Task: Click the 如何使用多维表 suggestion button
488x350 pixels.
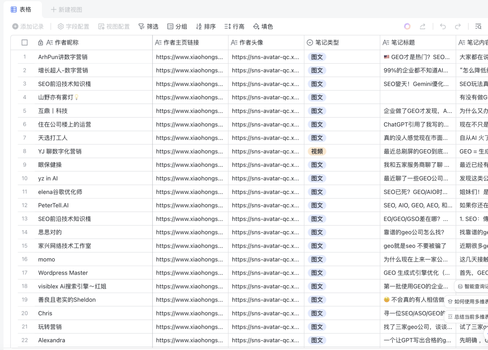Action: (468, 302)
